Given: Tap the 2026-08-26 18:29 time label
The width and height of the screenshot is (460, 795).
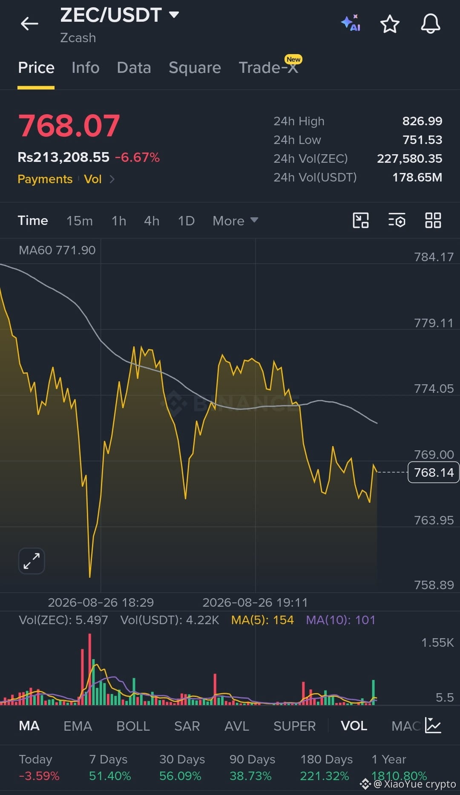Looking at the screenshot, I should point(101,602).
